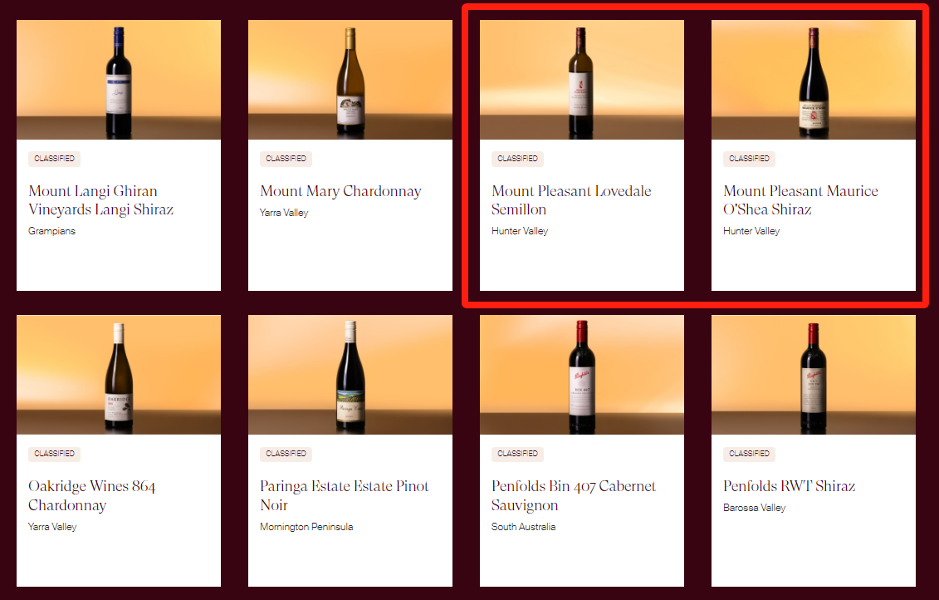This screenshot has height=600, width=939.
Task: Open the Mount Pleasant Lovedale Semillon bottle image
Action: (x=581, y=80)
